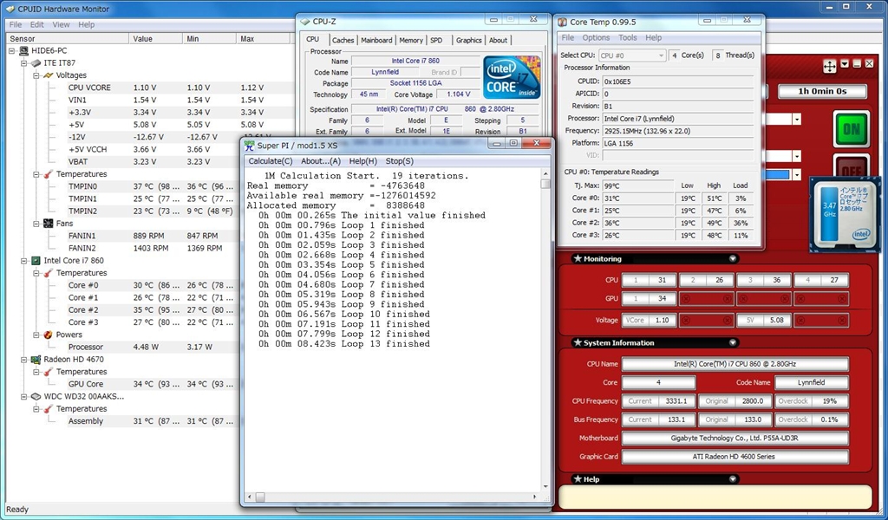Click the thermometer icon under ITE IT87
Viewport: 888px width, 520px height.
(x=49, y=174)
